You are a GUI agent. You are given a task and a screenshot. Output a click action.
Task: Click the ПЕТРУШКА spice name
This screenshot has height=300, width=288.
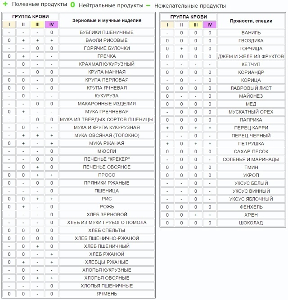(251, 144)
